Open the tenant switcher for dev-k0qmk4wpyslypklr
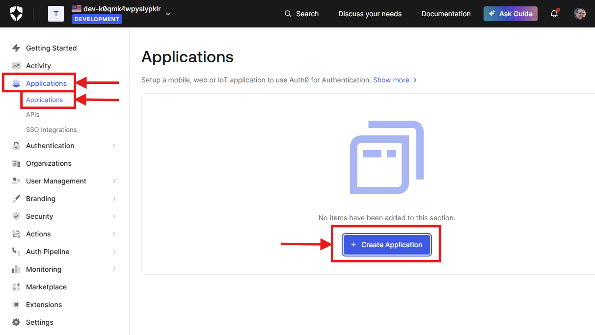The image size is (595, 335). click(168, 14)
